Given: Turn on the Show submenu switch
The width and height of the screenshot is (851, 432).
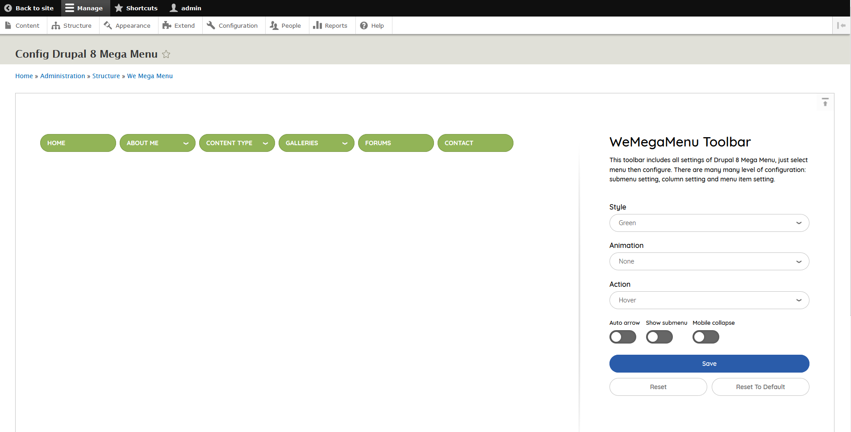Looking at the screenshot, I should pyautogui.click(x=659, y=337).
